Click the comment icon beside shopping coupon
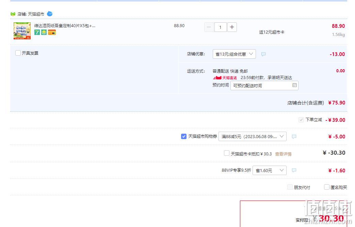This screenshot has height=227, width=355. (x=294, y=136)
